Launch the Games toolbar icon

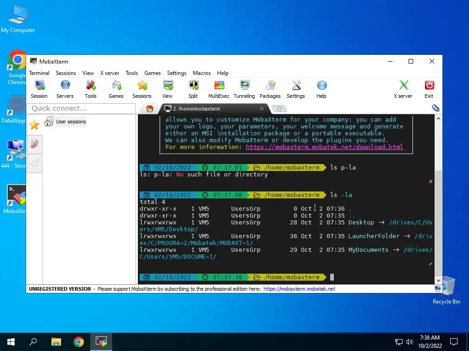116,89
